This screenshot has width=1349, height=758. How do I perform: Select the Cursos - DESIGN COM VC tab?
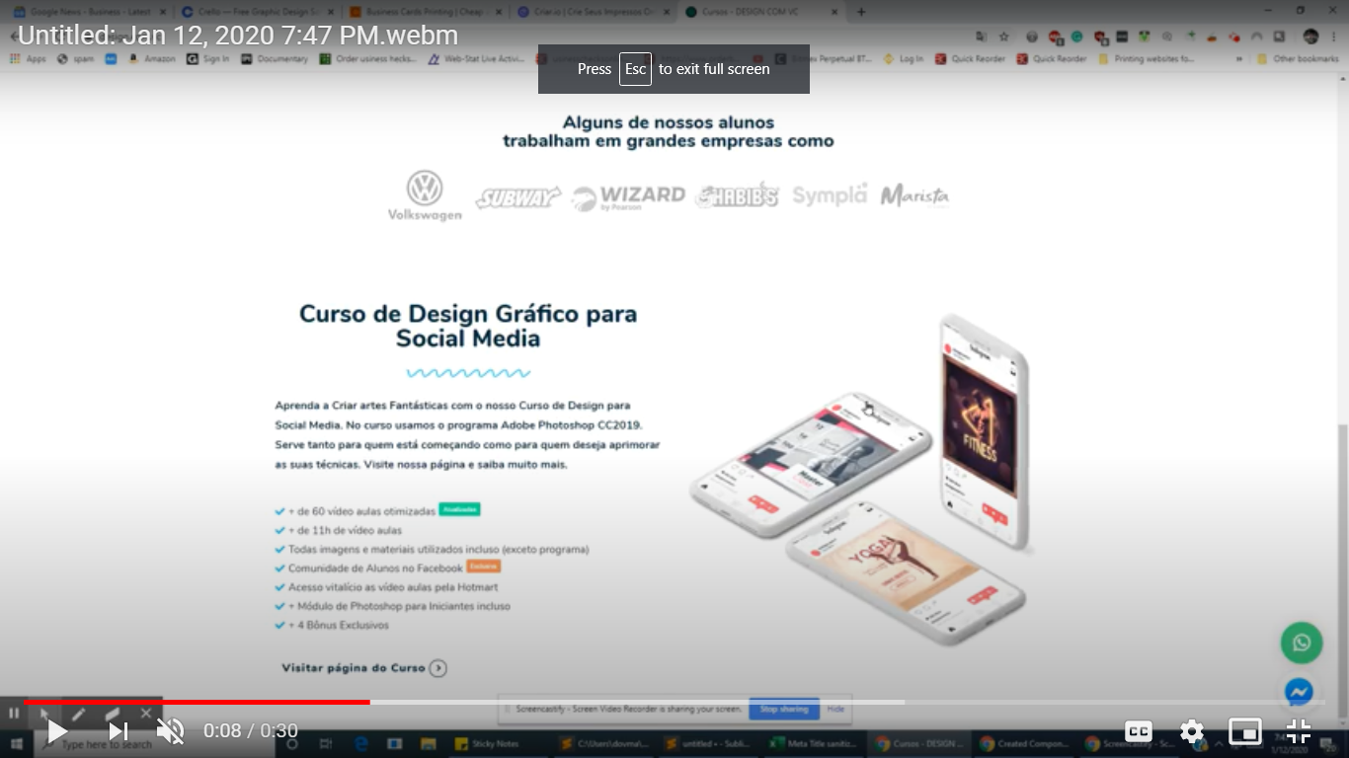pos(760,12)
